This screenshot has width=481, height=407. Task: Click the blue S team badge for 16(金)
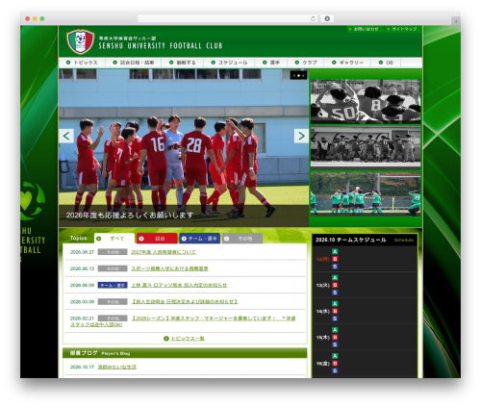click(x=335, y=370)
